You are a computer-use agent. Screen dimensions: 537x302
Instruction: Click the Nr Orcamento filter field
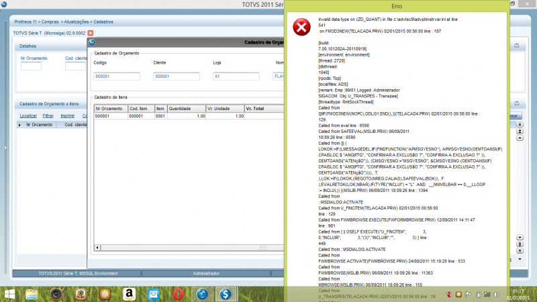click(31, 66)
